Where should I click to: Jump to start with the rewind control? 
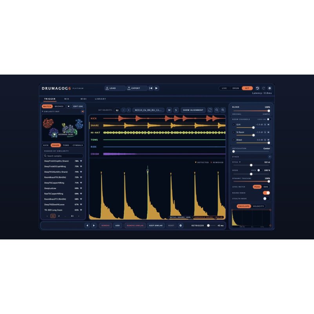pyautogui.click(x=151, y=88)
